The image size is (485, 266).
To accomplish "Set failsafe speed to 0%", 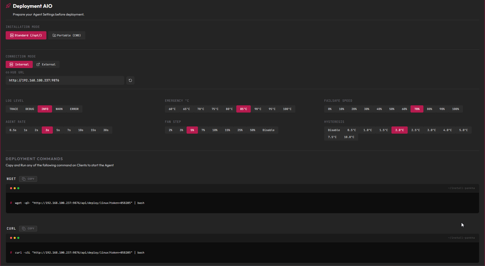I will tap(330, 109).
